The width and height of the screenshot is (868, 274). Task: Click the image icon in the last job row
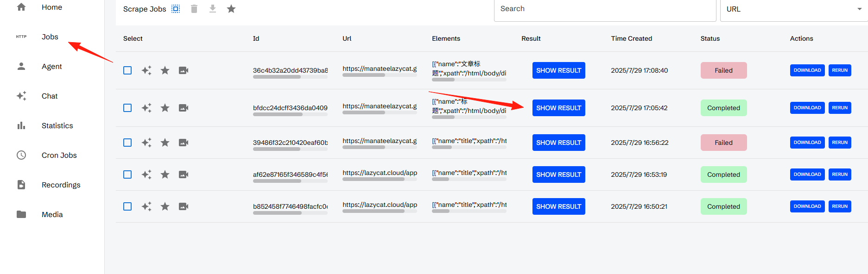[184, 206]
